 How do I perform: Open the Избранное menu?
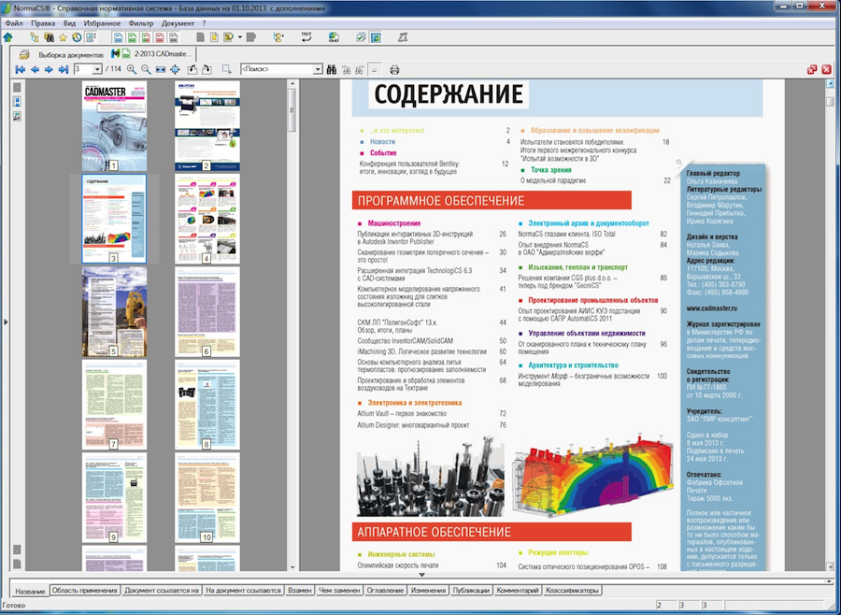[102, 23]
